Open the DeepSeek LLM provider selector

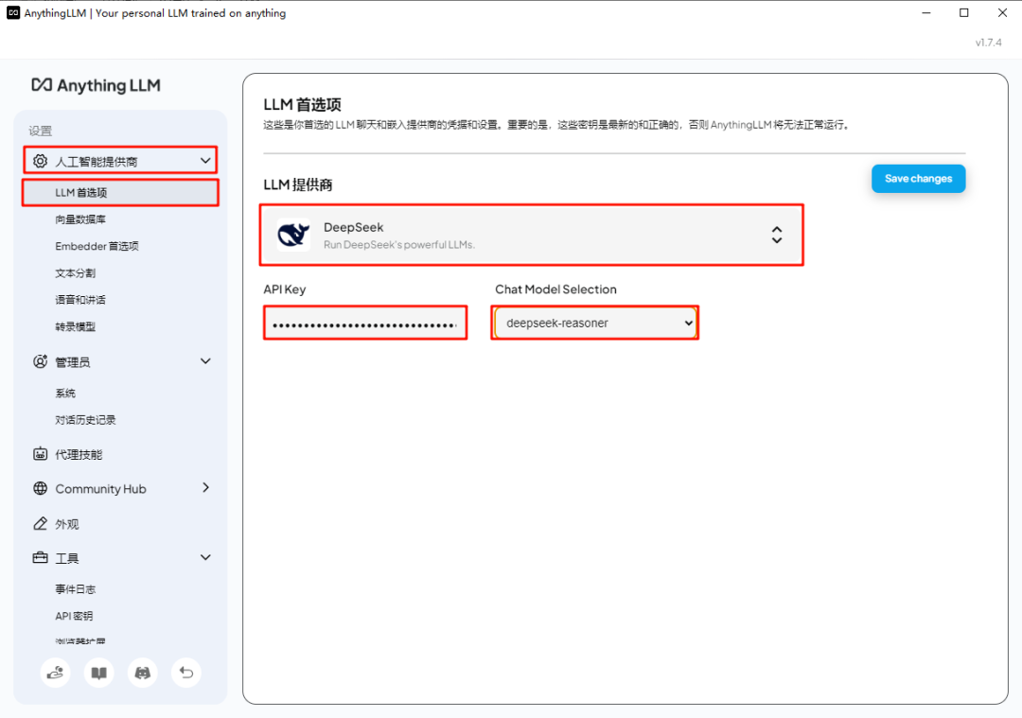click(532, 235)
